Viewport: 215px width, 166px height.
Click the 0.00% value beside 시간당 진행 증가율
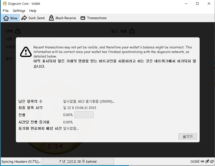point(68,122)
